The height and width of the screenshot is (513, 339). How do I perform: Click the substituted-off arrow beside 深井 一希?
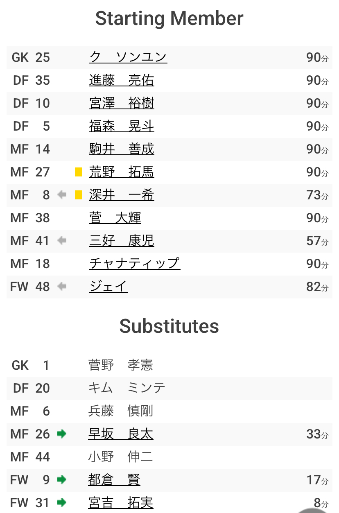[62, 195]
